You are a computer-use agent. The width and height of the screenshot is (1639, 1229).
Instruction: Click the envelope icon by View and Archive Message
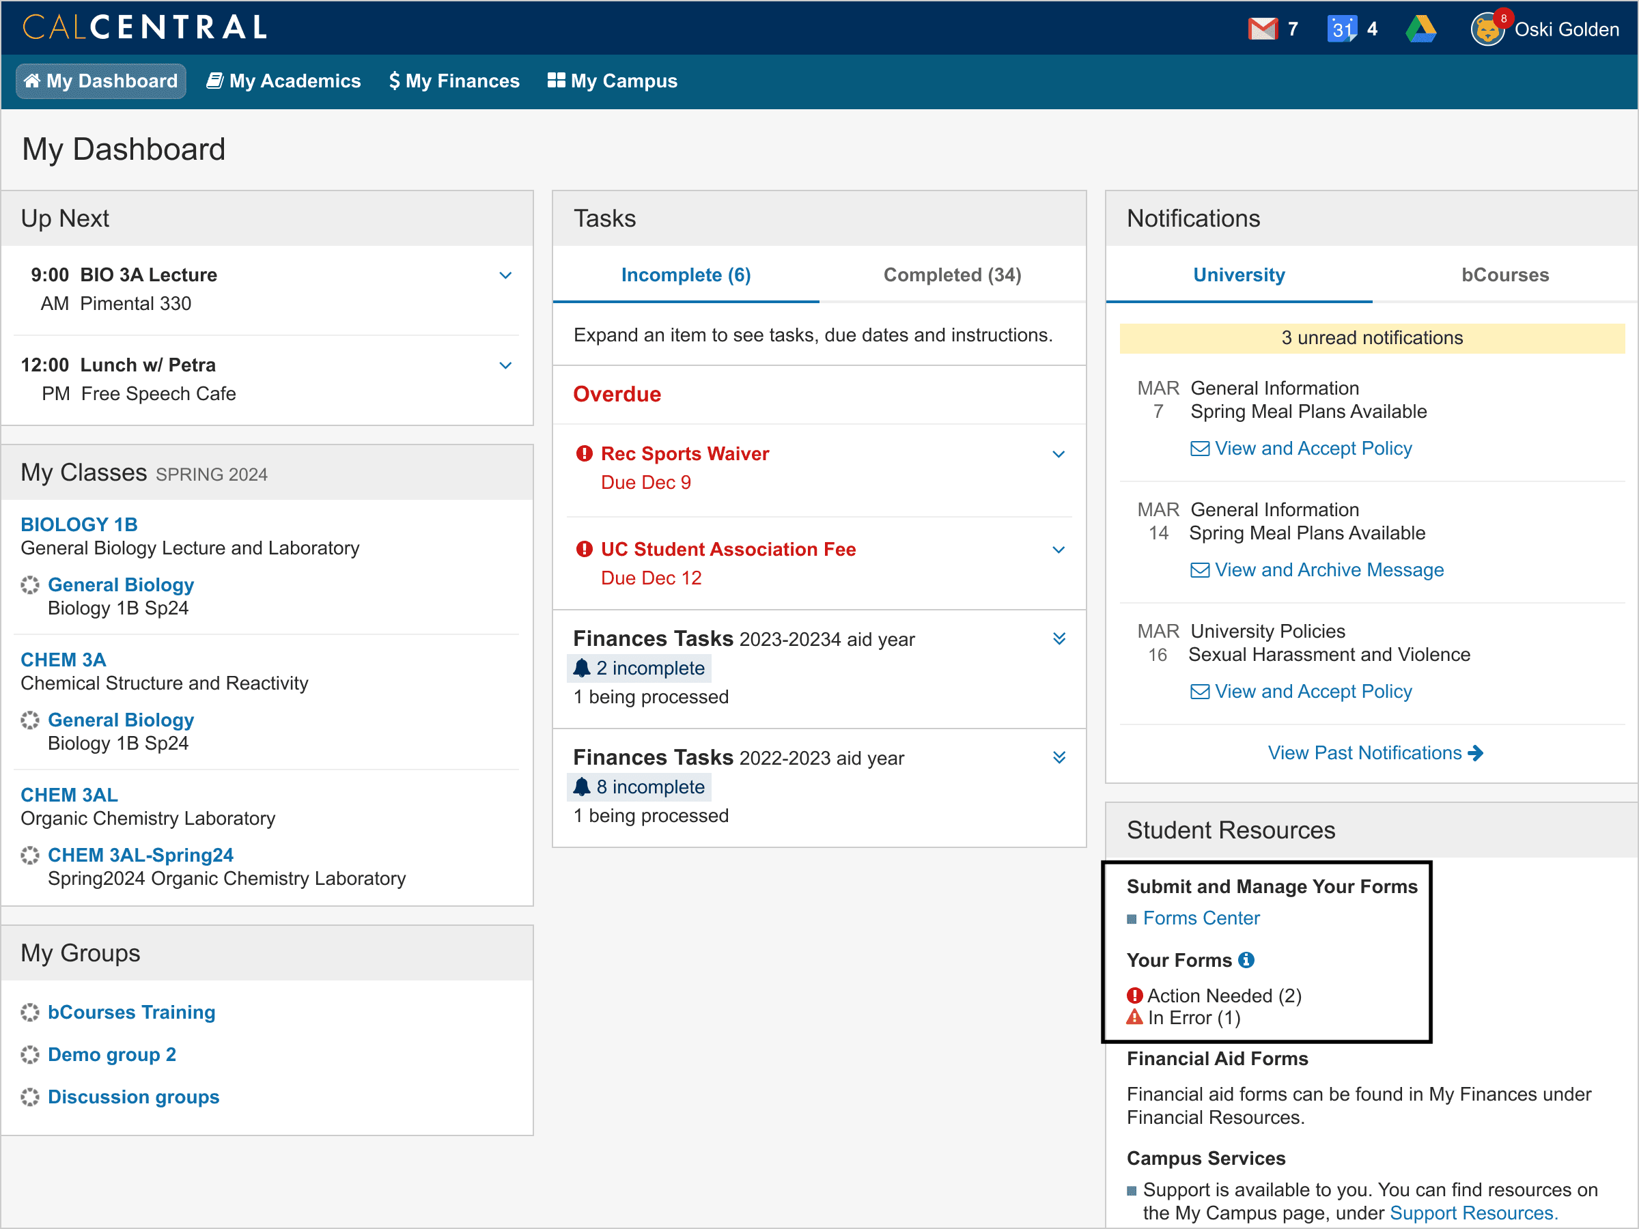(x=1200, y=569)
